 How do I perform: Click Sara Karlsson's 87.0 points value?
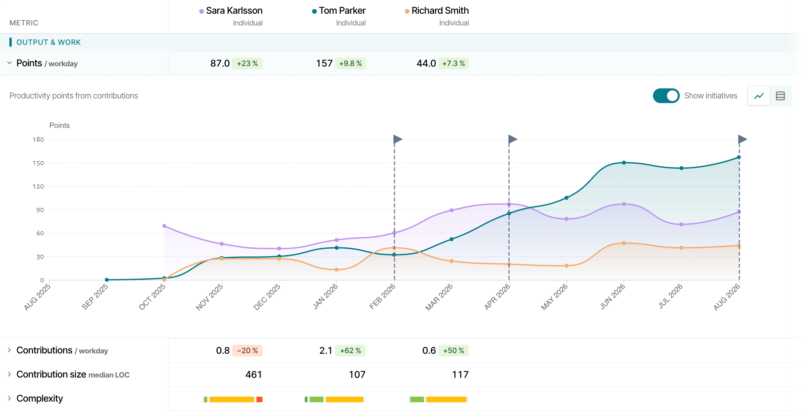click(x=220, y=63)
